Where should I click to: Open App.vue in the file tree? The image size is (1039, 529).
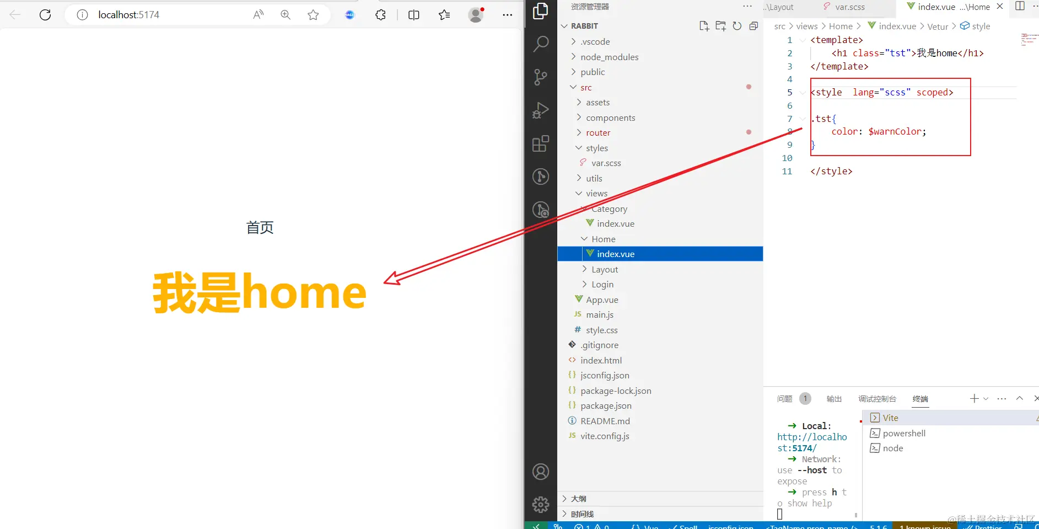(660, 300)
